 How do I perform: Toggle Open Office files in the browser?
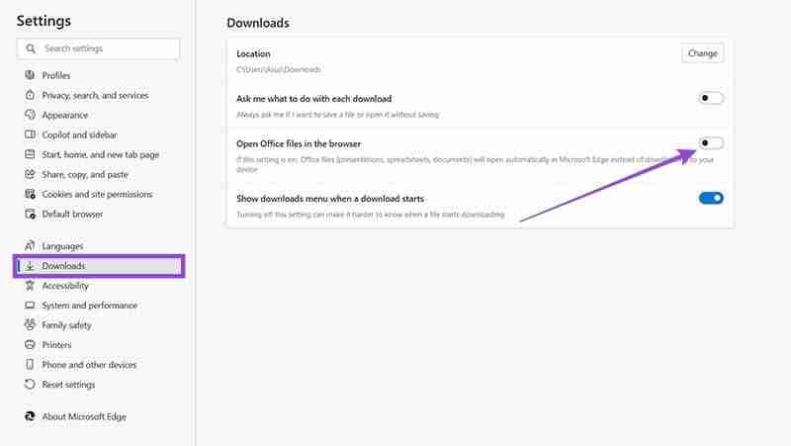tap(711, 143)
